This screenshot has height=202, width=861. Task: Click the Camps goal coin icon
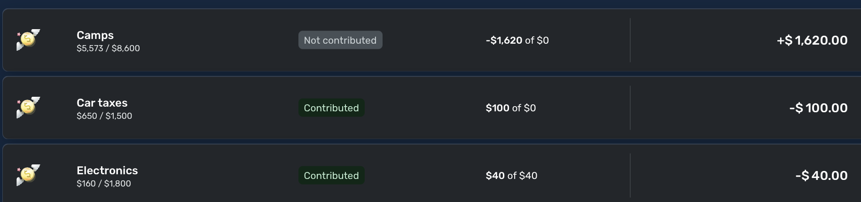pos(28,40)
